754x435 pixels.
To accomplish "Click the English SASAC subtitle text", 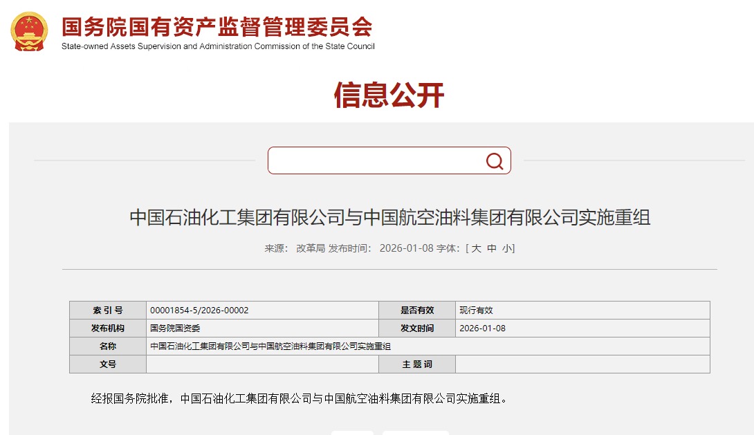I will tap(217, 46).
